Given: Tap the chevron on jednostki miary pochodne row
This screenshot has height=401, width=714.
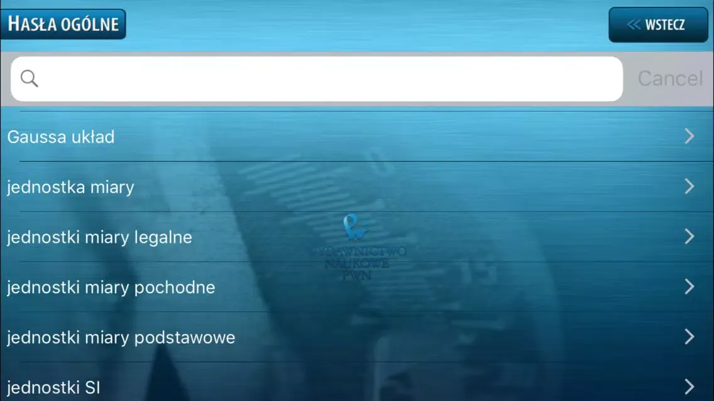Looking at the screenshot, I should click(x=689, y=286).
